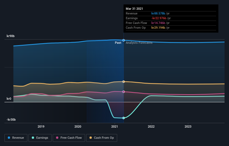The image size is (229, 146).
Task: Click the blue Revenue data point marker
Action: (124, 40)
